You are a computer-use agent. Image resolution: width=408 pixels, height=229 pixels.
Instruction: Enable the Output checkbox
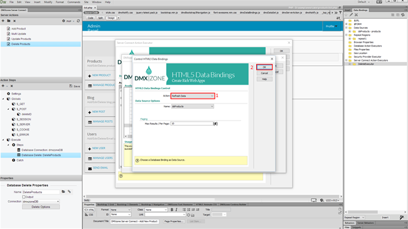pyautogui.click(x=24, y=197)
